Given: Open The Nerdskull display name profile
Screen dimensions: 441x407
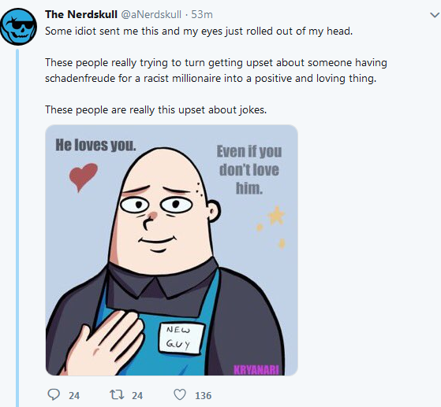Looking at the screenshot, I should (81, 14).
